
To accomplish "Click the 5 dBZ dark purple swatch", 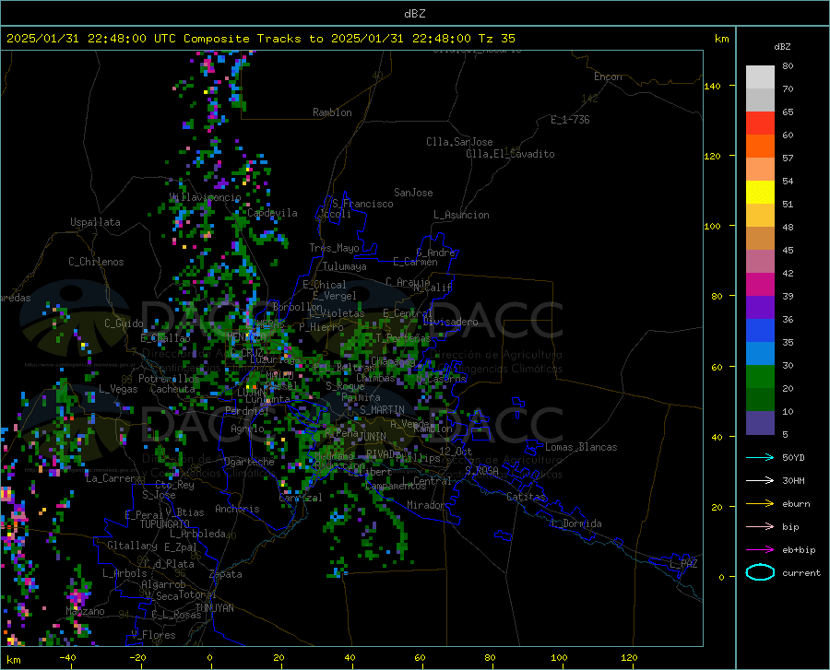I will pos(760,422).
